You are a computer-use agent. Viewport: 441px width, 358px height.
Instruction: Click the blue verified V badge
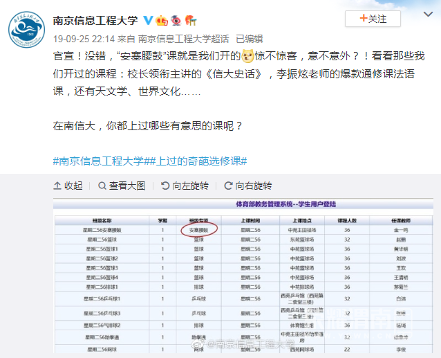147,19
